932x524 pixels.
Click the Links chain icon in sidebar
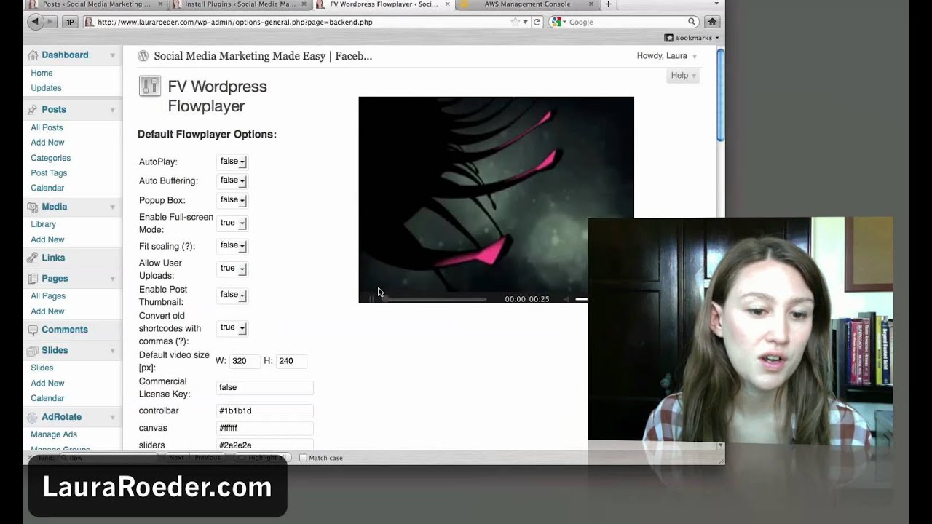point(33,258)
